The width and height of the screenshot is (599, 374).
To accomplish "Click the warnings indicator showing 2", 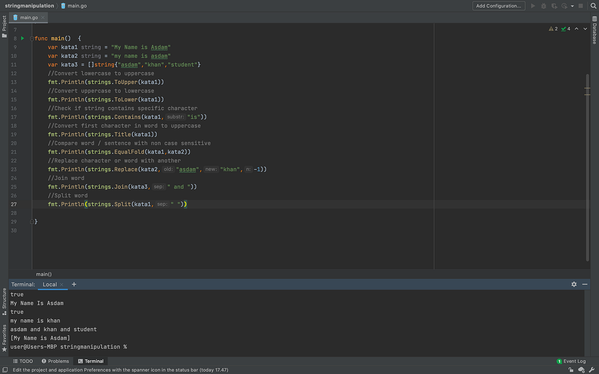I will (553, 29).
